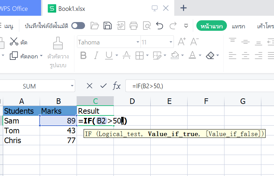
Task: Toggle Strikethrough formatting
Action: tap(126, 55)
